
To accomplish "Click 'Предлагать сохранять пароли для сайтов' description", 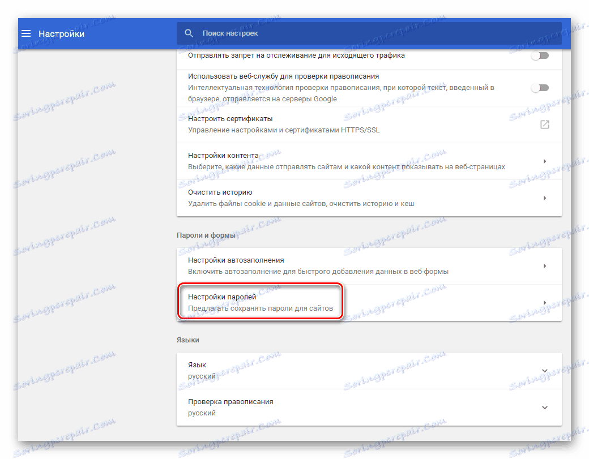I will [261, 308].
